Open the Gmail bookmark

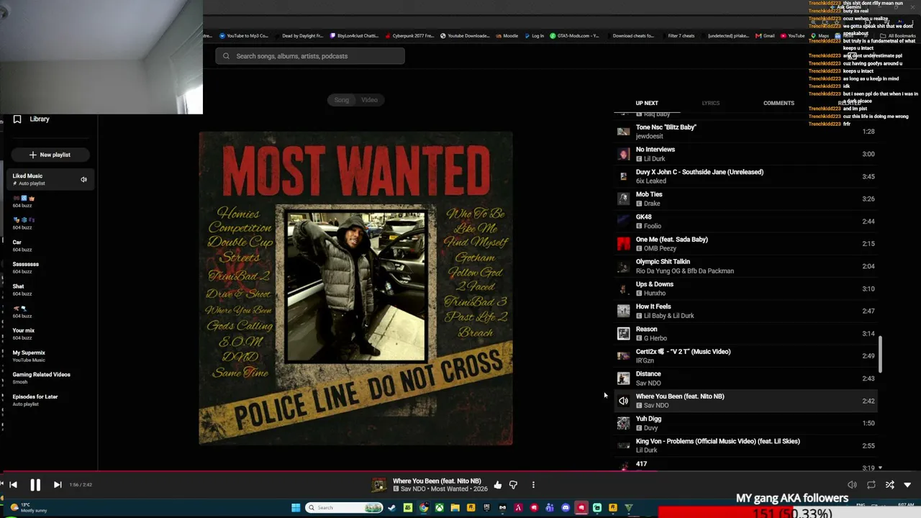[765, 36]
